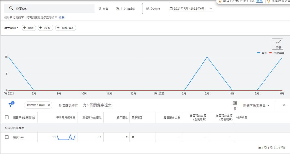The width and height of the screenshot is (290, 154).
Task: Click the March 2022 peak on chart
Action: tap(207, 57)
